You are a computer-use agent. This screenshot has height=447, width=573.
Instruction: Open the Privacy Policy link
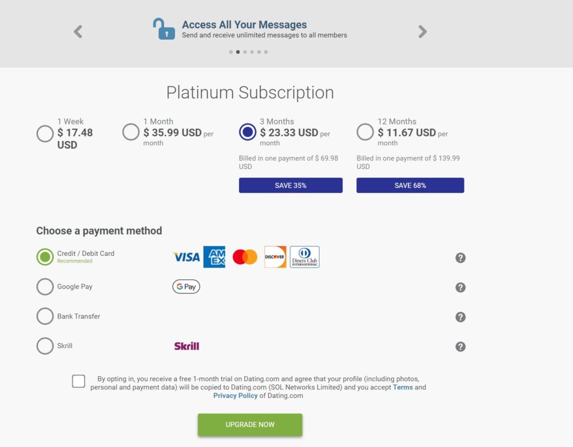[235, 396]
